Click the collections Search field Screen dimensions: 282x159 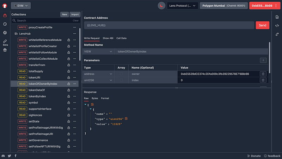coord(39,21)
